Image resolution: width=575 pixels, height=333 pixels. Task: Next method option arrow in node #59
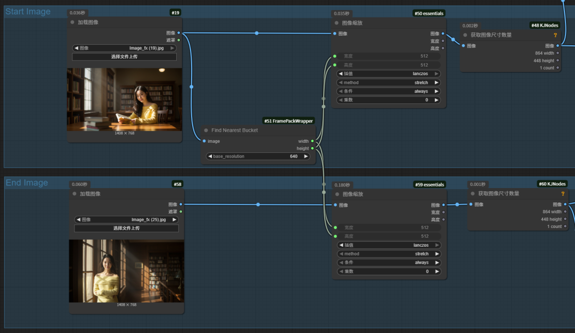[437, 254]
